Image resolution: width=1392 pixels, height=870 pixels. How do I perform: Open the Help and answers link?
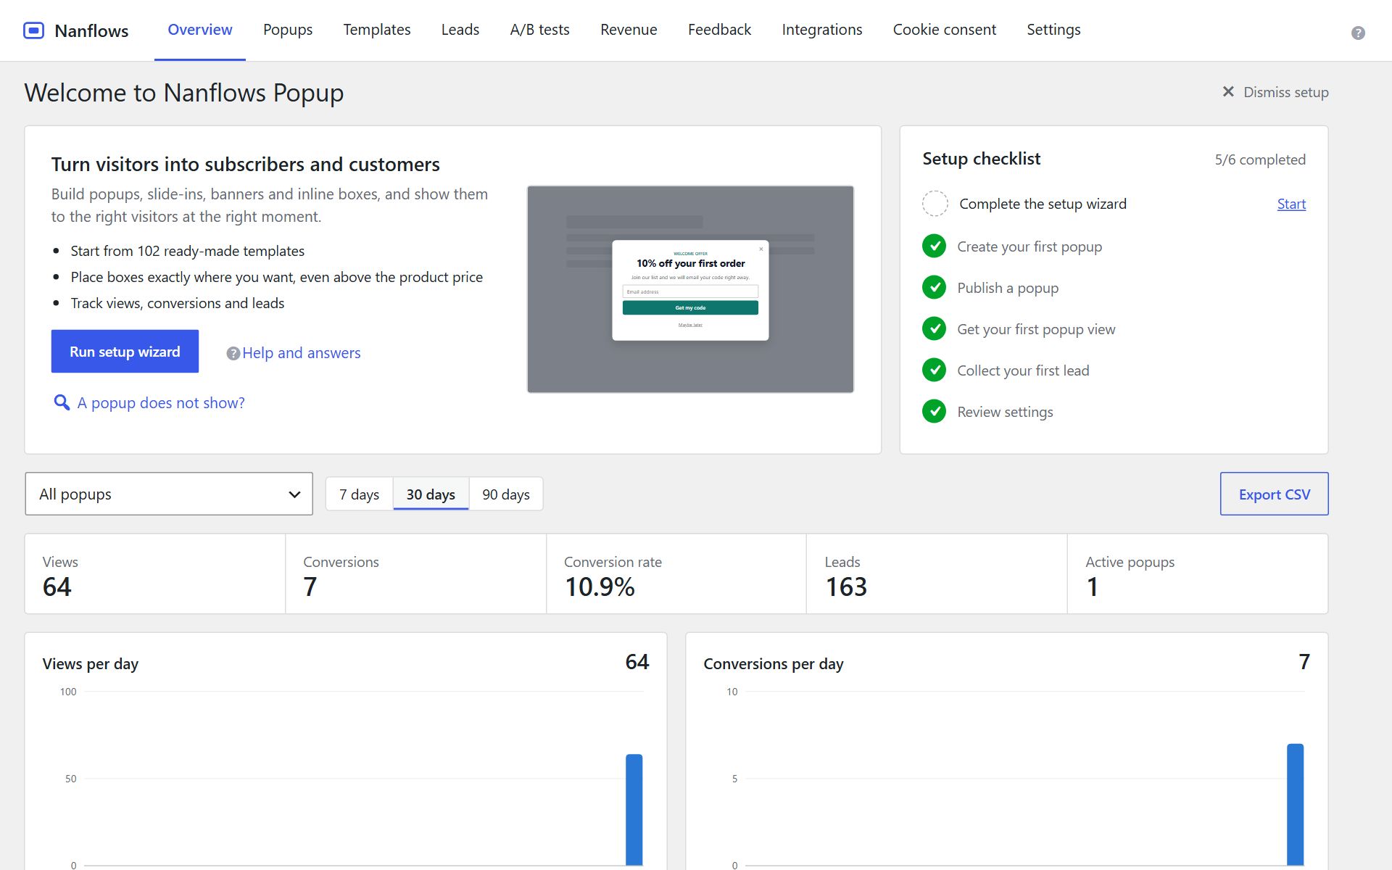tap(301, 353)
